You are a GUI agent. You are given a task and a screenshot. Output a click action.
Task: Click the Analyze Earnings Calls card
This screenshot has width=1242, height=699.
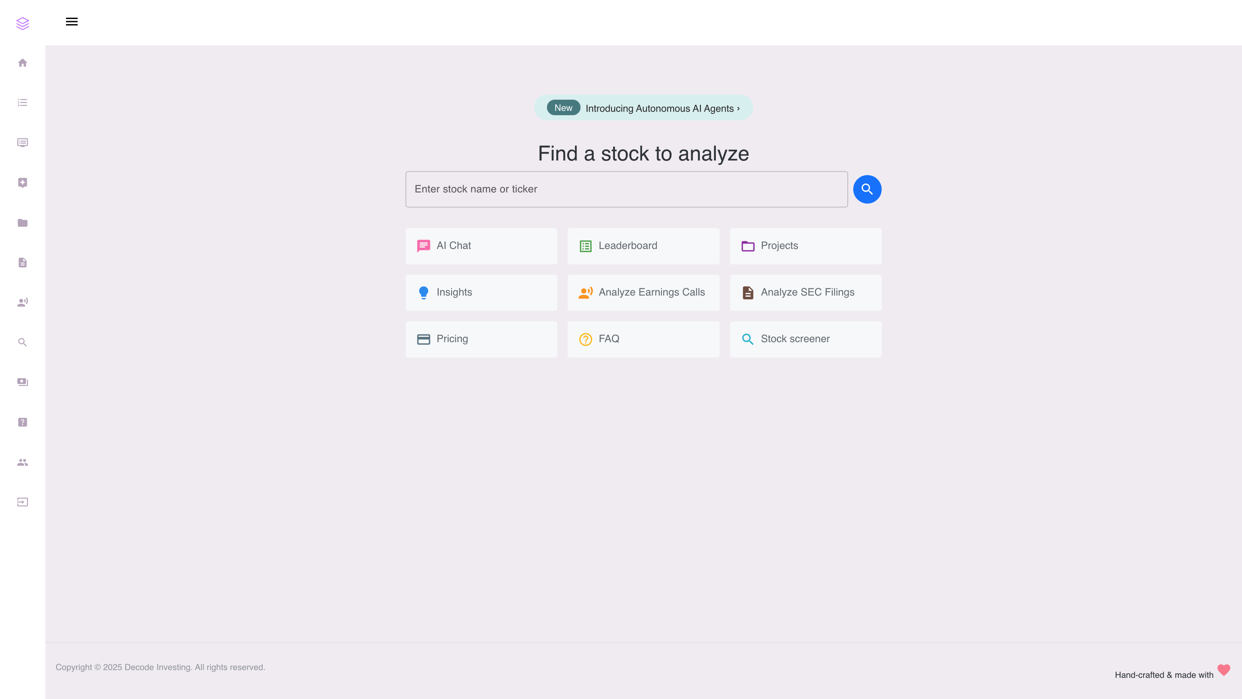(643, 293)
